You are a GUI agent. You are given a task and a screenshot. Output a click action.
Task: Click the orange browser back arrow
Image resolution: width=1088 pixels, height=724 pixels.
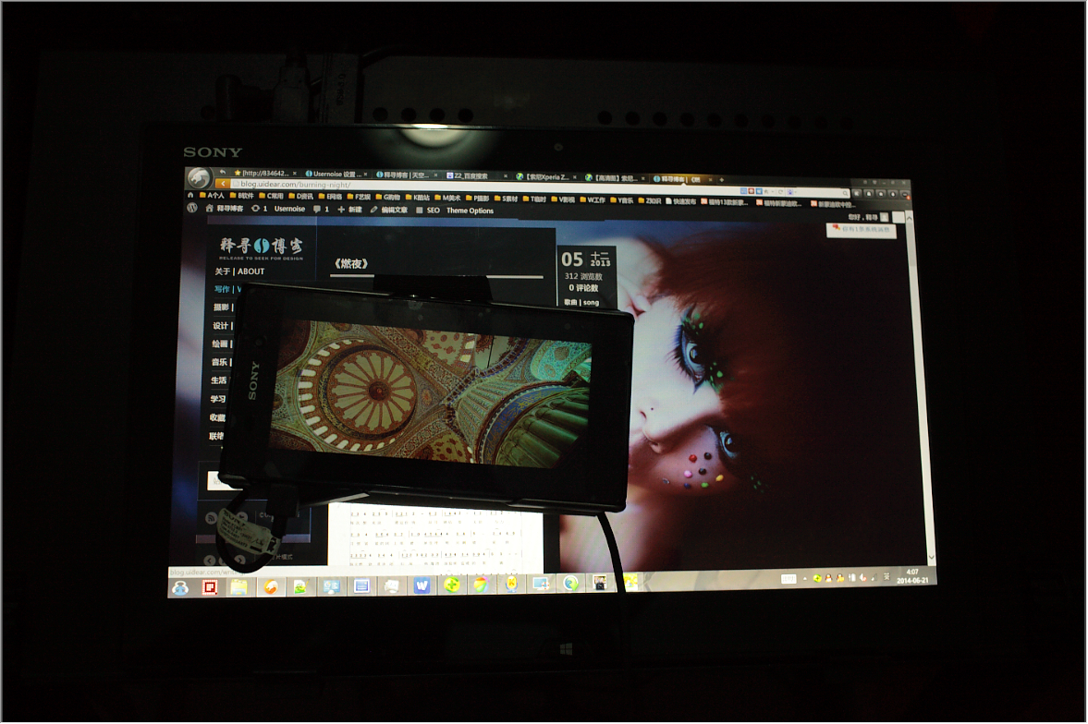point(223,184)
